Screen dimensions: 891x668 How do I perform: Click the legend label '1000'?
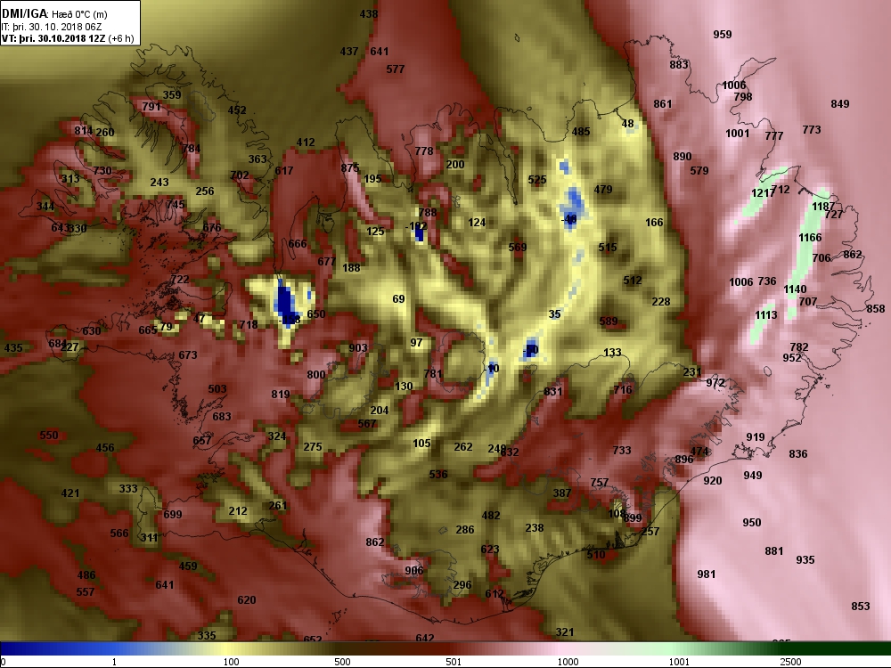point(568,662)
